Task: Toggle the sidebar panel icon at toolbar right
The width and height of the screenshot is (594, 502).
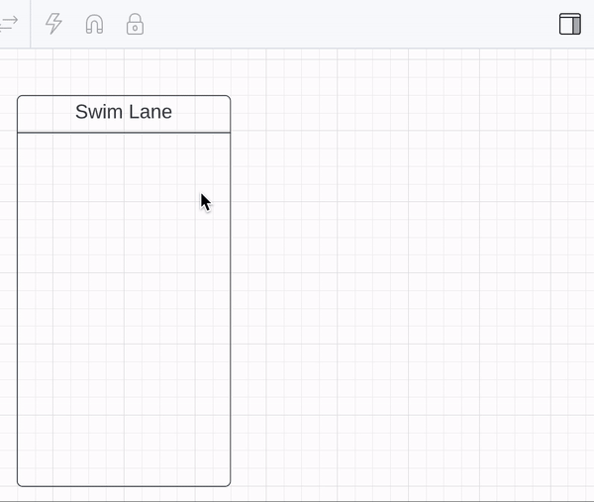Action: [x=569, y=24]
